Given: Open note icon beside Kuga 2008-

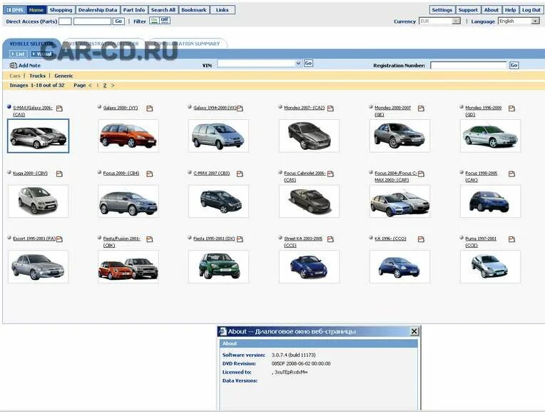Looking at the screenshot, I should (59, 174).
